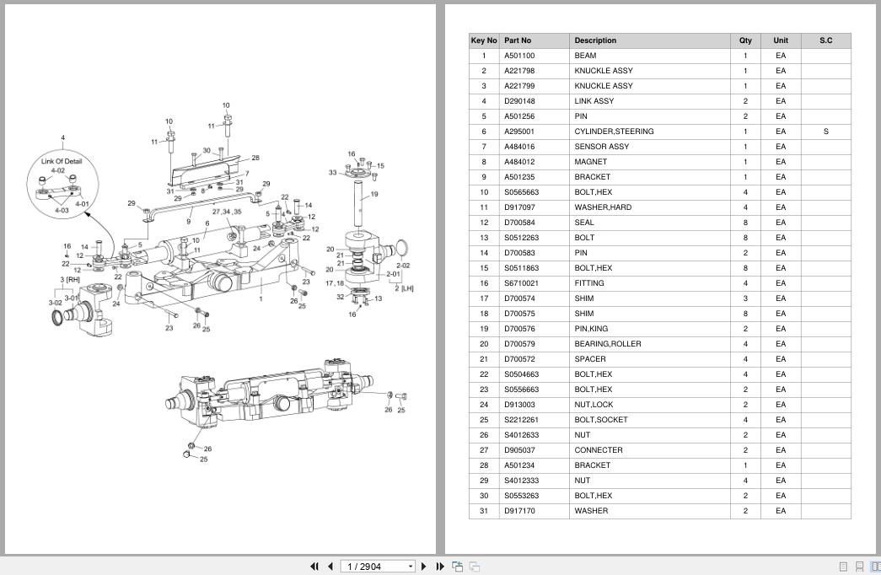Click the Link Of Detail label in diagram
Viewport: 881px width, 575px height.
click(x=62, y=161)
